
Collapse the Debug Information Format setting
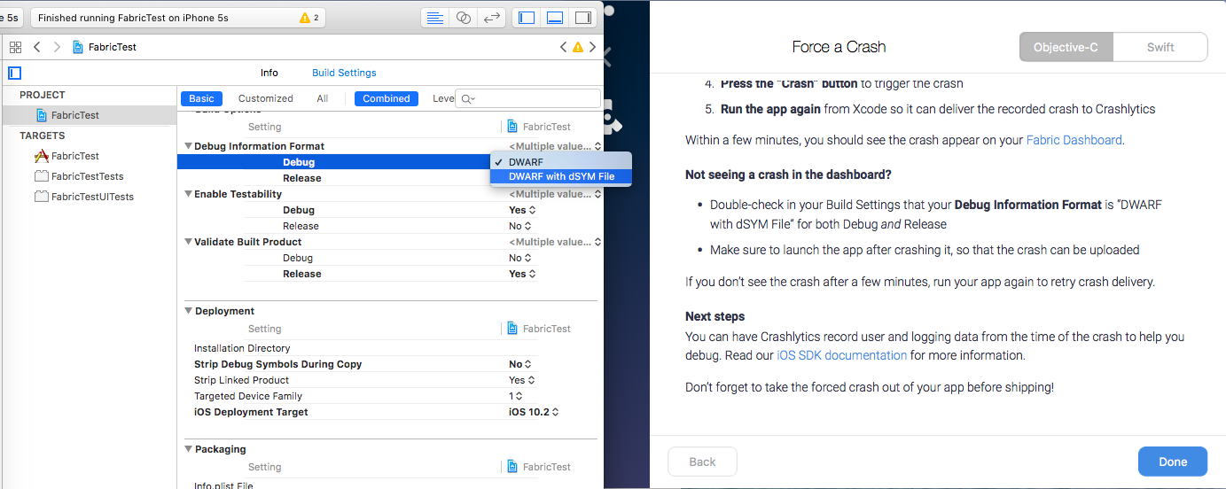188,146
